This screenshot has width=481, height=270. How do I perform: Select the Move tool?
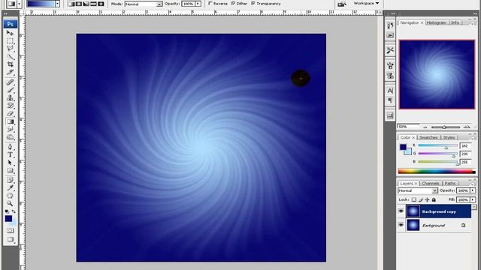pyautogui.click(x=10, y=33)
